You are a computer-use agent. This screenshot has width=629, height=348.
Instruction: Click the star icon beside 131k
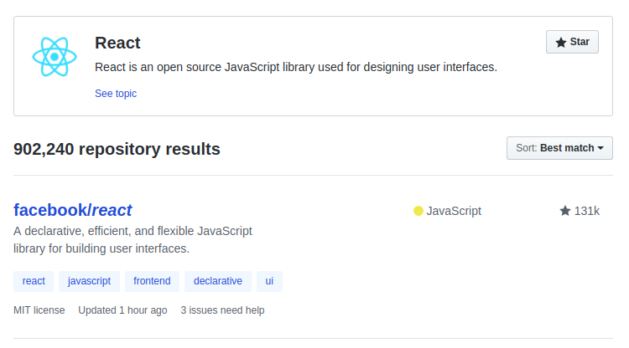click(565, 211)
